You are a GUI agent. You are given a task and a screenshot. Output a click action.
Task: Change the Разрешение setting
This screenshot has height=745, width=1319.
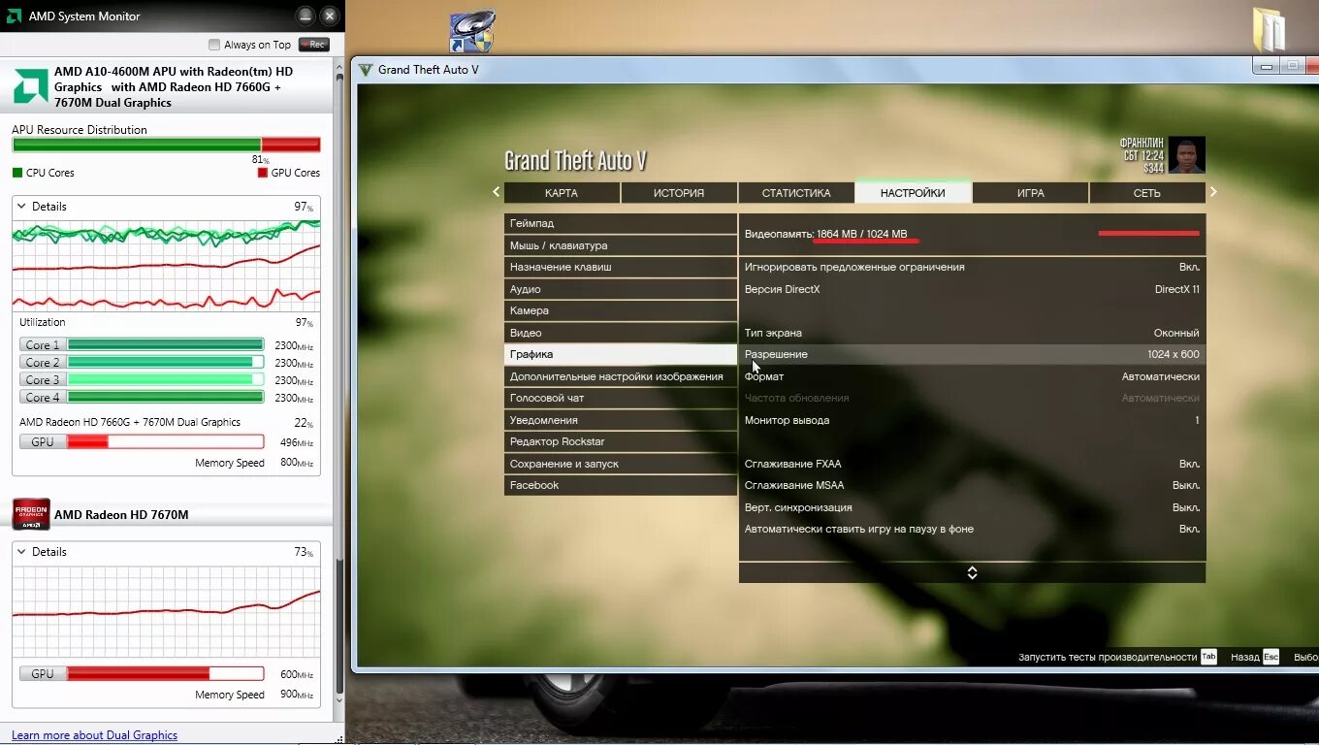[972, 355]
